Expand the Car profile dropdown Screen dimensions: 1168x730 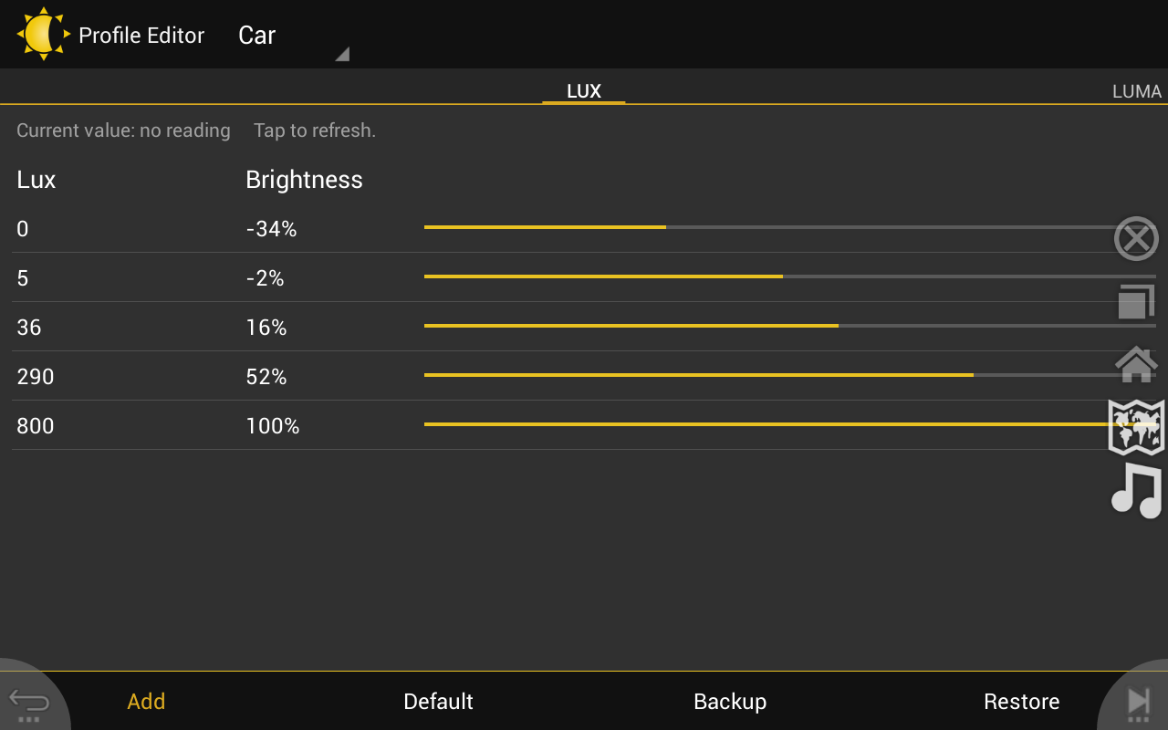coord(292,36)
